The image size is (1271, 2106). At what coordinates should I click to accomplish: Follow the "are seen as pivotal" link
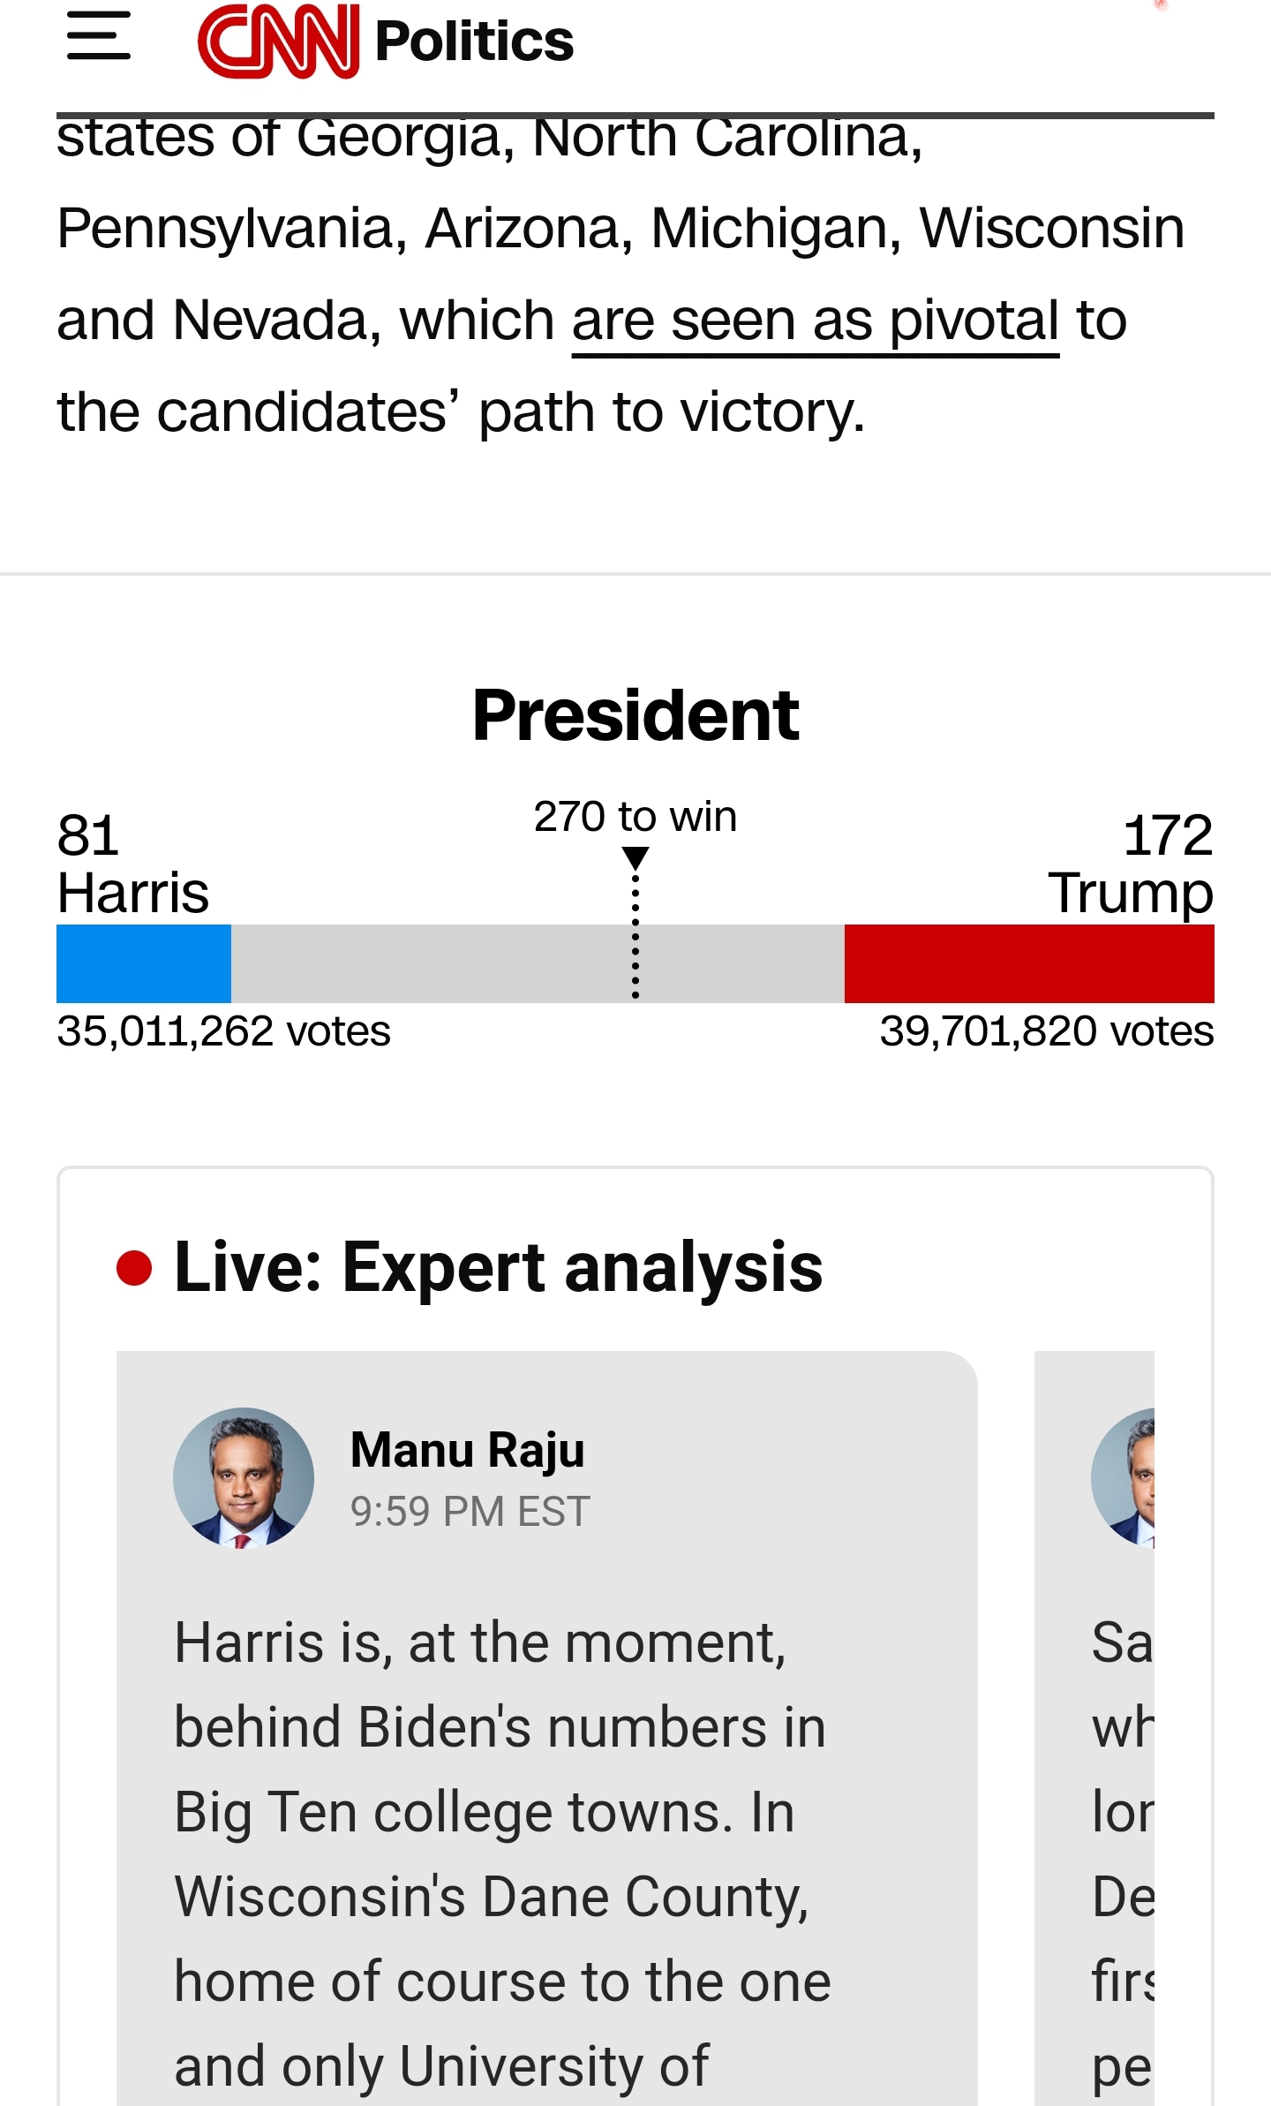(x=815, y=321)
